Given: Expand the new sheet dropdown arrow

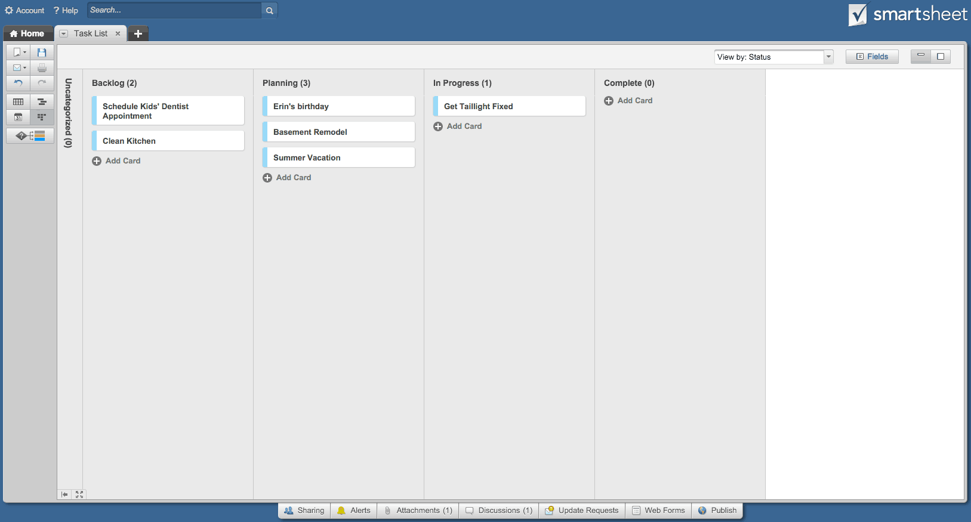Looking at the screenshot, I should [24, 52].
